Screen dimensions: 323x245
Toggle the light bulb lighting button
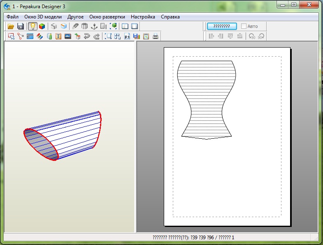[x=33, y=26]
